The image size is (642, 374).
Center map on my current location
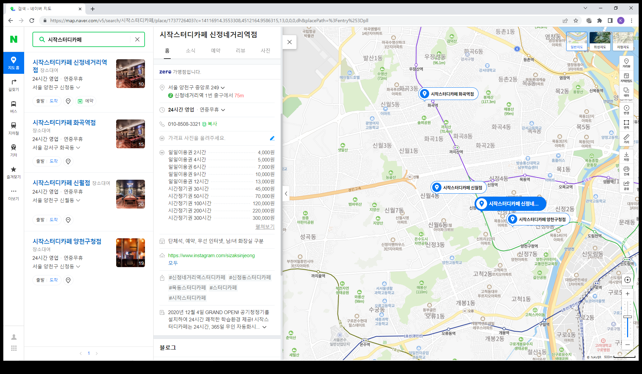627,280
